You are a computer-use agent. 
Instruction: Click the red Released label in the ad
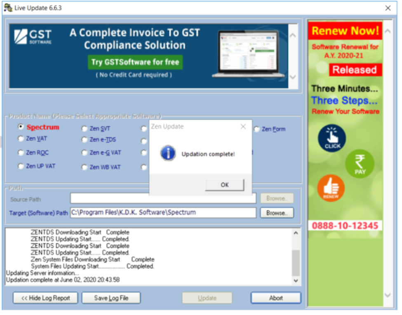(x=355, y=70)
